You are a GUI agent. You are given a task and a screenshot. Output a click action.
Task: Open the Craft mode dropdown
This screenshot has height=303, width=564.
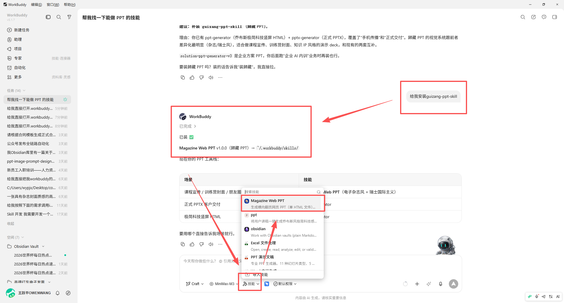click(195, 284)
